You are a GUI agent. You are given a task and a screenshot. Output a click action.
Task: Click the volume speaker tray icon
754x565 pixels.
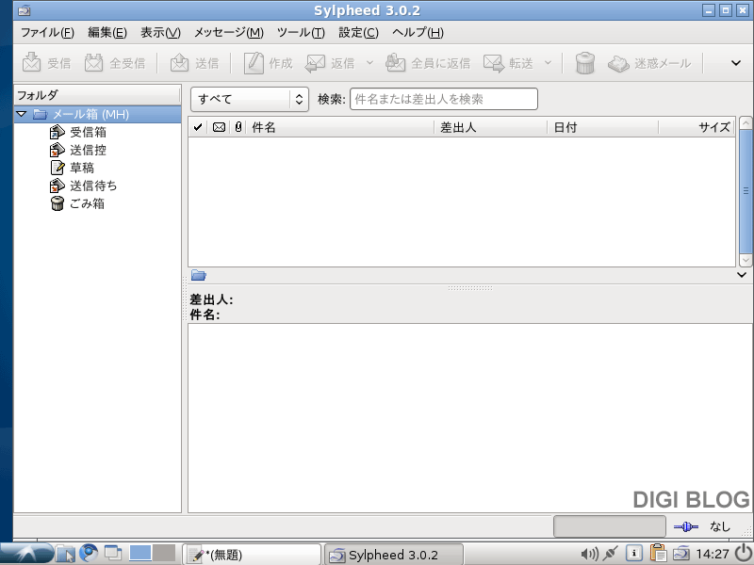coord(589,555)
